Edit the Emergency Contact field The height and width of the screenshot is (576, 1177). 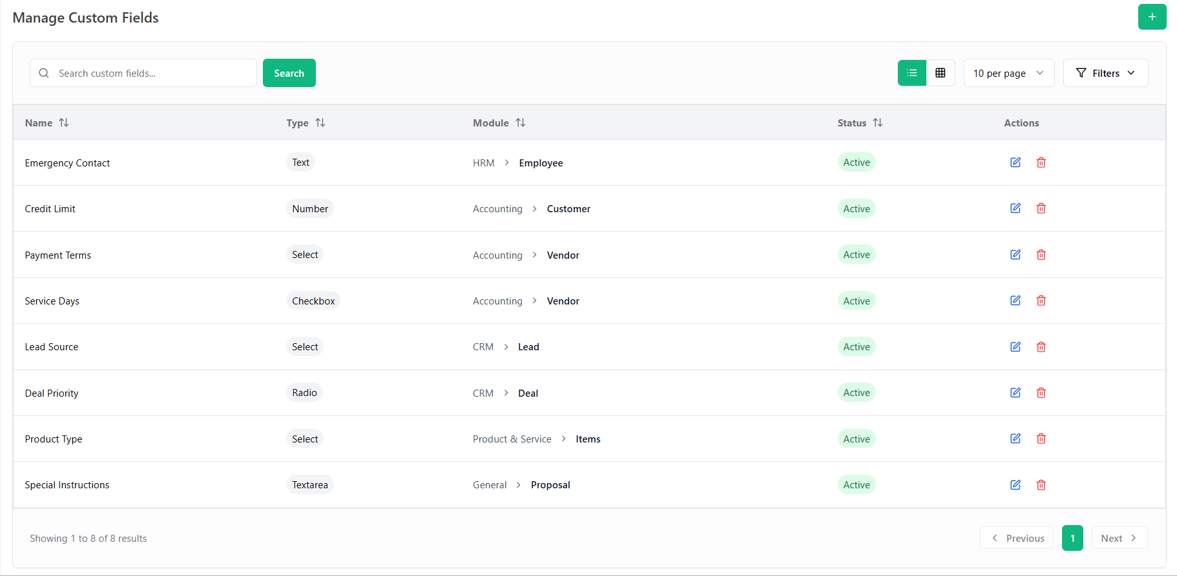pos(1016,163)
